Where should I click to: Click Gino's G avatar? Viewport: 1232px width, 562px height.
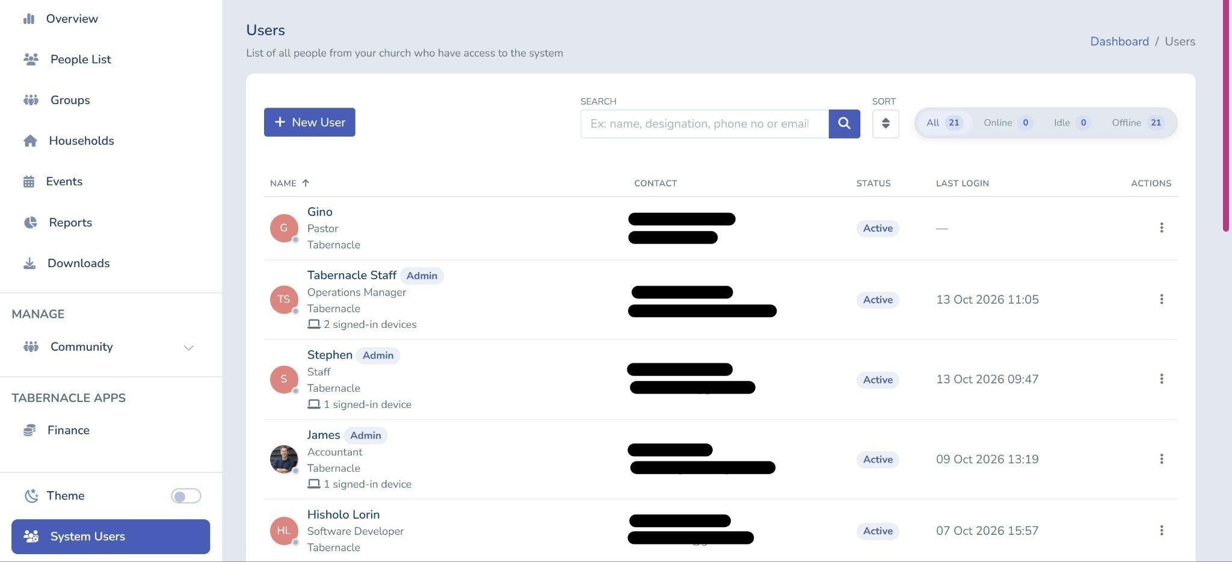(284, 228)
